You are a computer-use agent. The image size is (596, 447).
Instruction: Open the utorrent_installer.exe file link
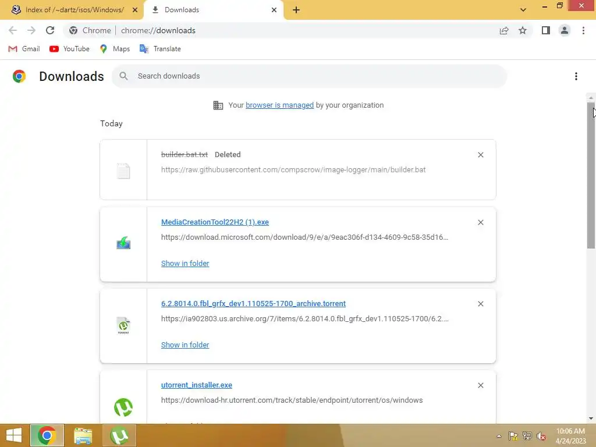[x=197, y=385]
